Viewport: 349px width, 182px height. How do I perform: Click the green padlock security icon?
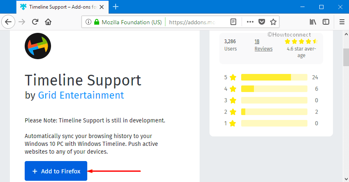coord(97,22)
